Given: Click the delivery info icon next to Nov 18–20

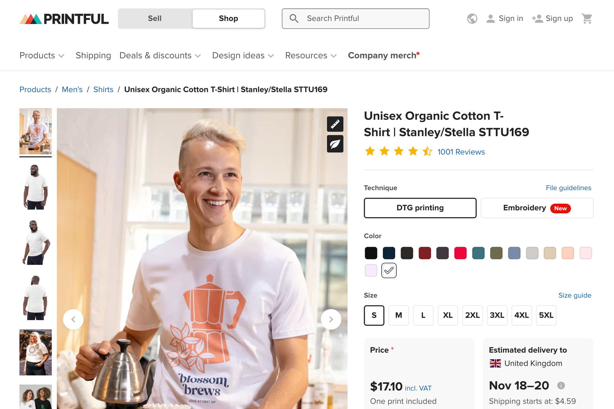Looking at the screenshot, I should click(562, 386).
